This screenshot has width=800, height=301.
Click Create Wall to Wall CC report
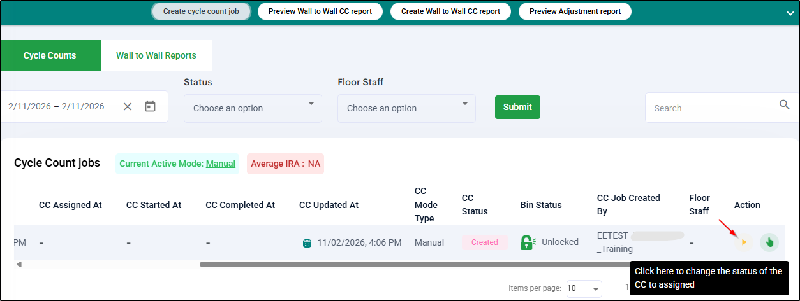click(x=450, y=11)
